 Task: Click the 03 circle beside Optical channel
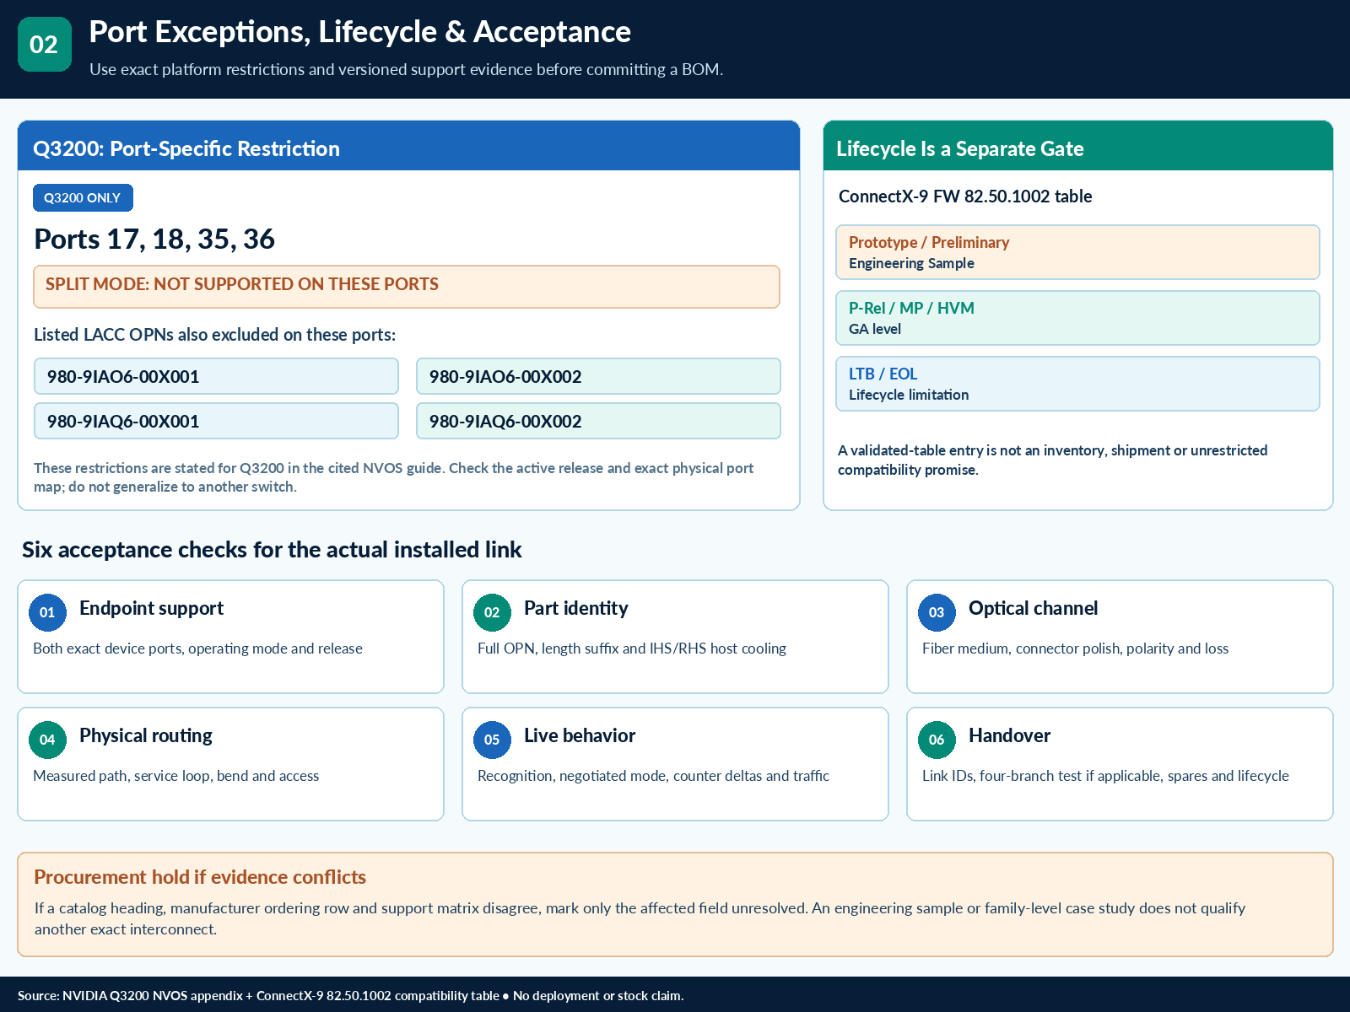click(937, 612)
